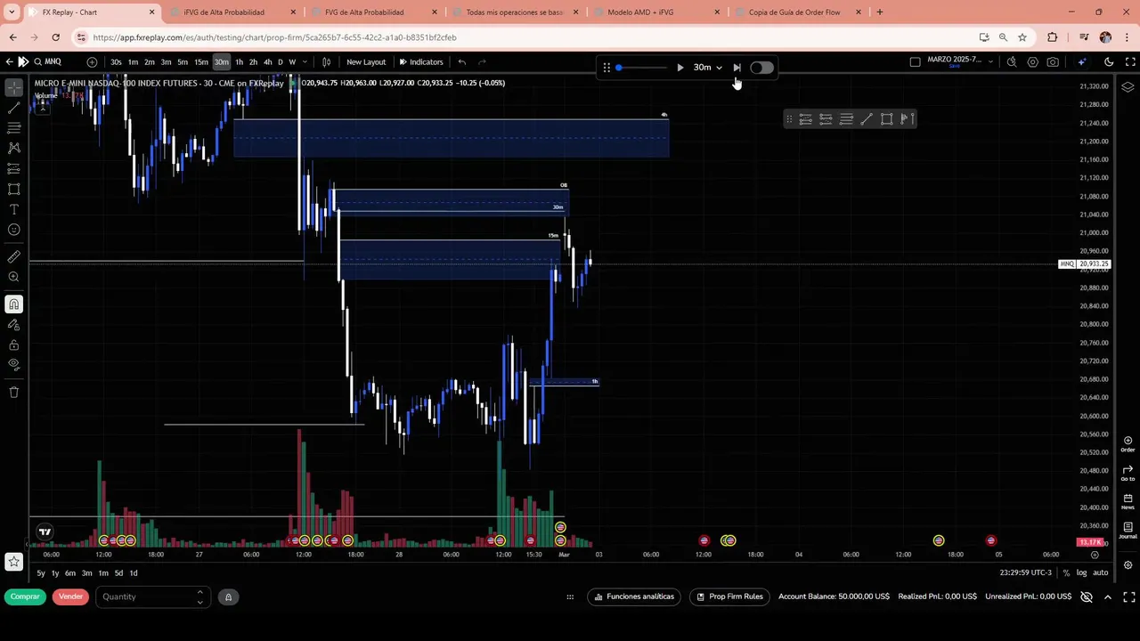
Task: Open the candle chart type selector
Action: [326, 61]
